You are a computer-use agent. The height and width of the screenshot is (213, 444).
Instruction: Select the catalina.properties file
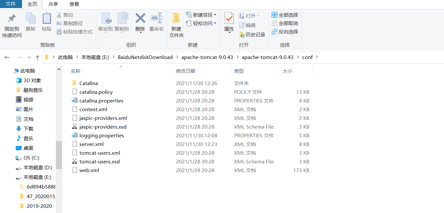(x=101, y=101)
